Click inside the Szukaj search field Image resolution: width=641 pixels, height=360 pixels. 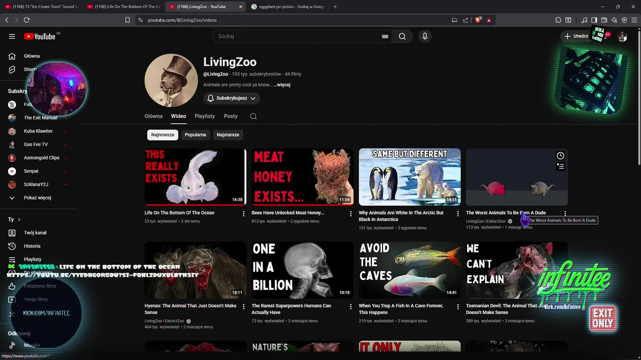point(298,36)
